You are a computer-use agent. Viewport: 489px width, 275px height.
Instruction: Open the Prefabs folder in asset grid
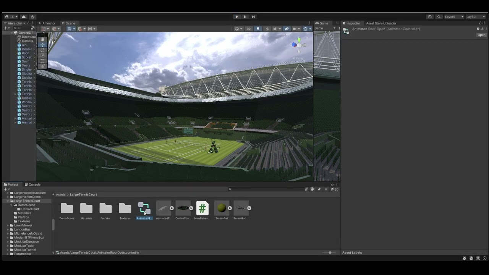105,208
